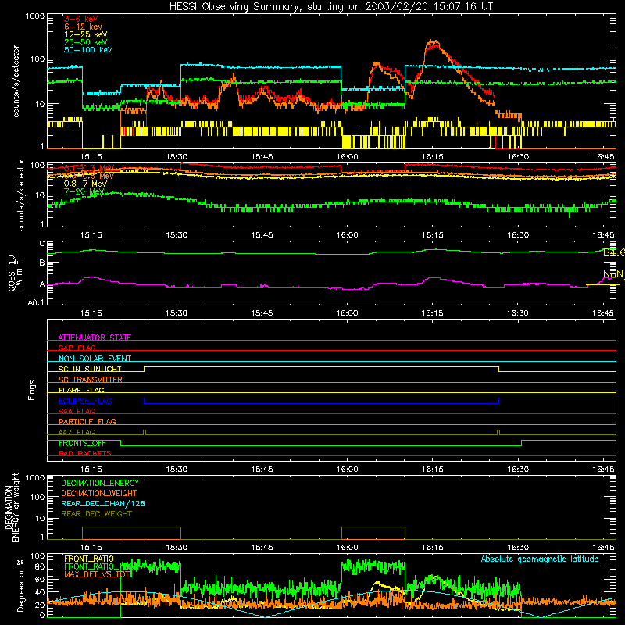625x625 pixels.
Task: Select the ECLIPSE_FLAG label
Action: pos(85,401)
